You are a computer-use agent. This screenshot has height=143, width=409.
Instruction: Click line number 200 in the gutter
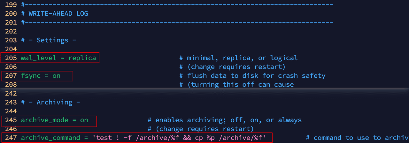[11, 14]
